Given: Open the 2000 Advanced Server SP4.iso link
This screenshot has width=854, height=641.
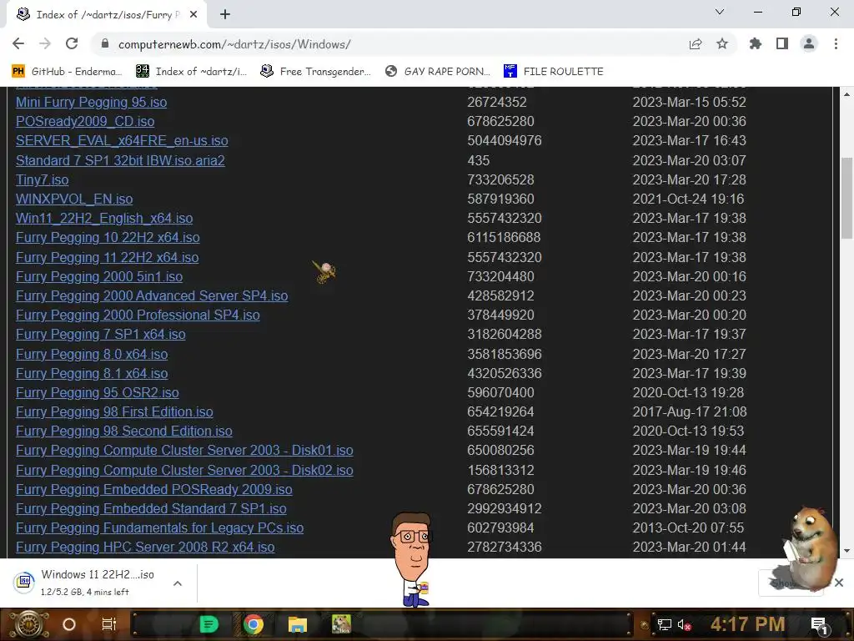Looking at the screenshot, I should pyautogui.click(x=152, y=295).
